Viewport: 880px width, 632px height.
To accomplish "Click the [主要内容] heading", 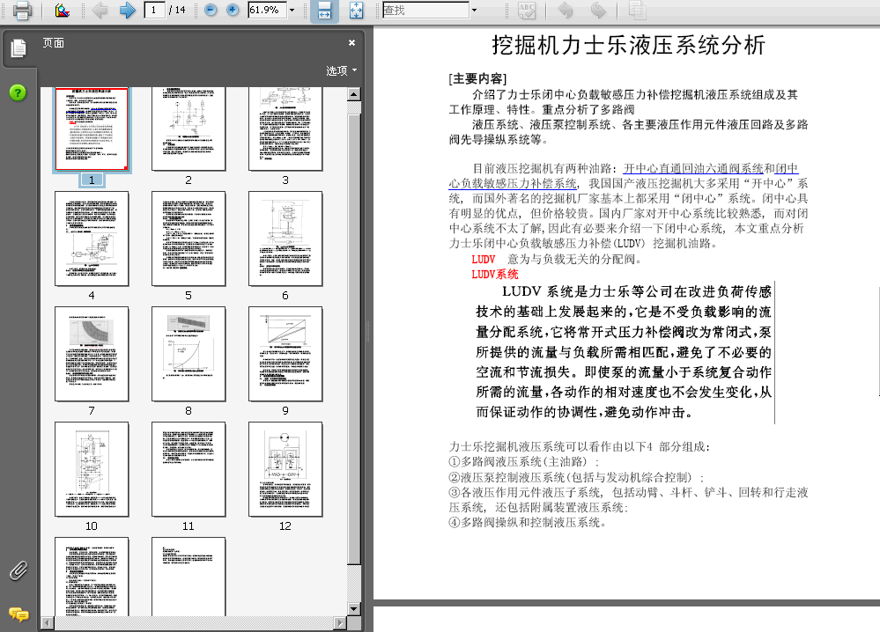I will [477, 79].
